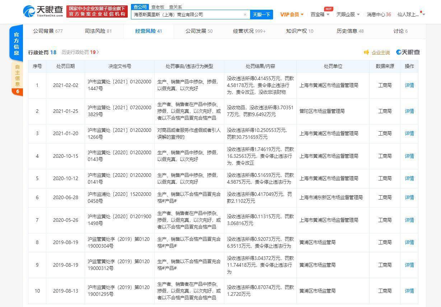Click the TianYanCha logo in the header
The height and width of the screenshot is (307, 441).
[43, 11]
